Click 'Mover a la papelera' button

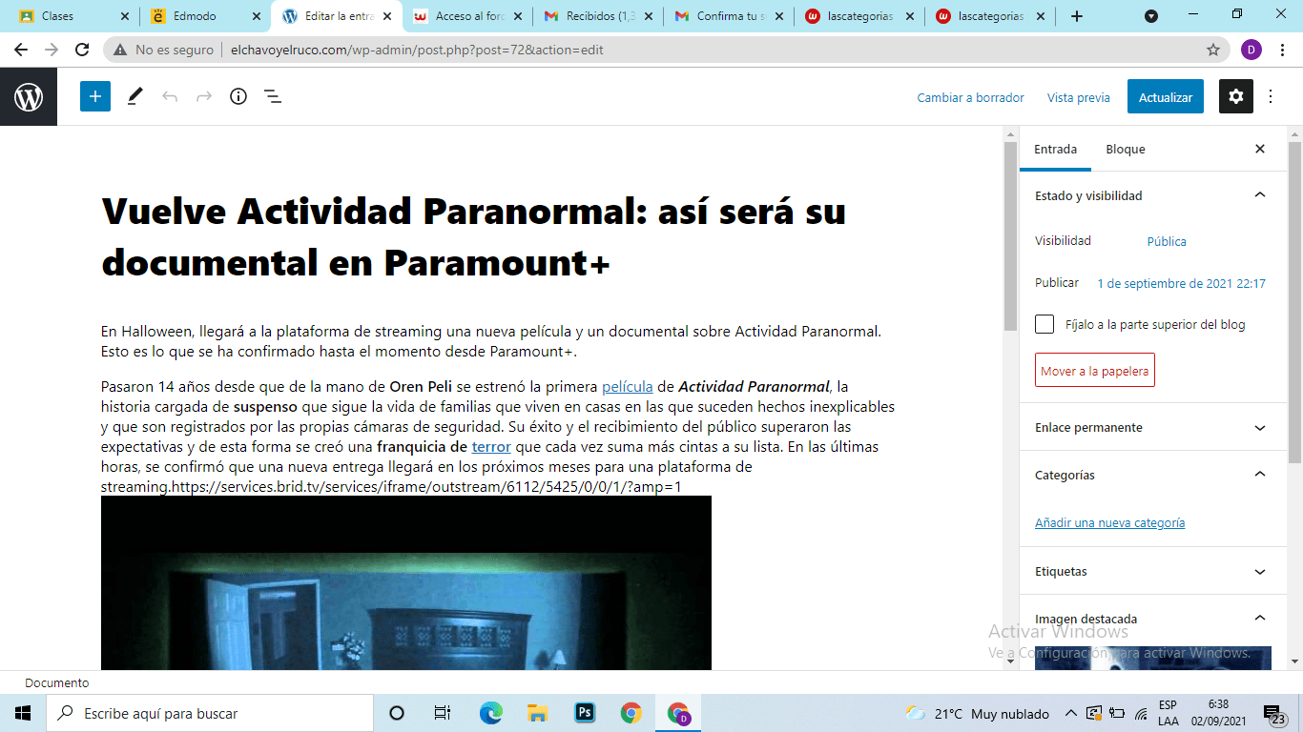1094,371
